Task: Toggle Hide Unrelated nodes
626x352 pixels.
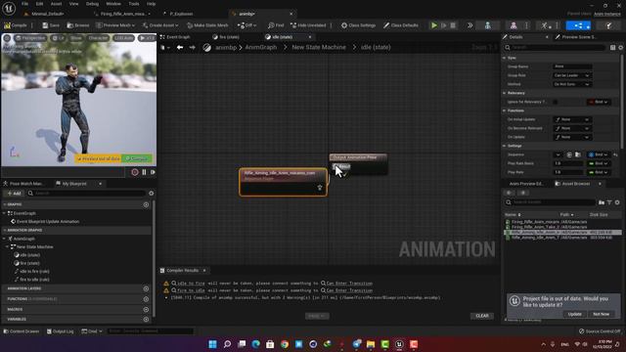Action: [x=308, y=25]
